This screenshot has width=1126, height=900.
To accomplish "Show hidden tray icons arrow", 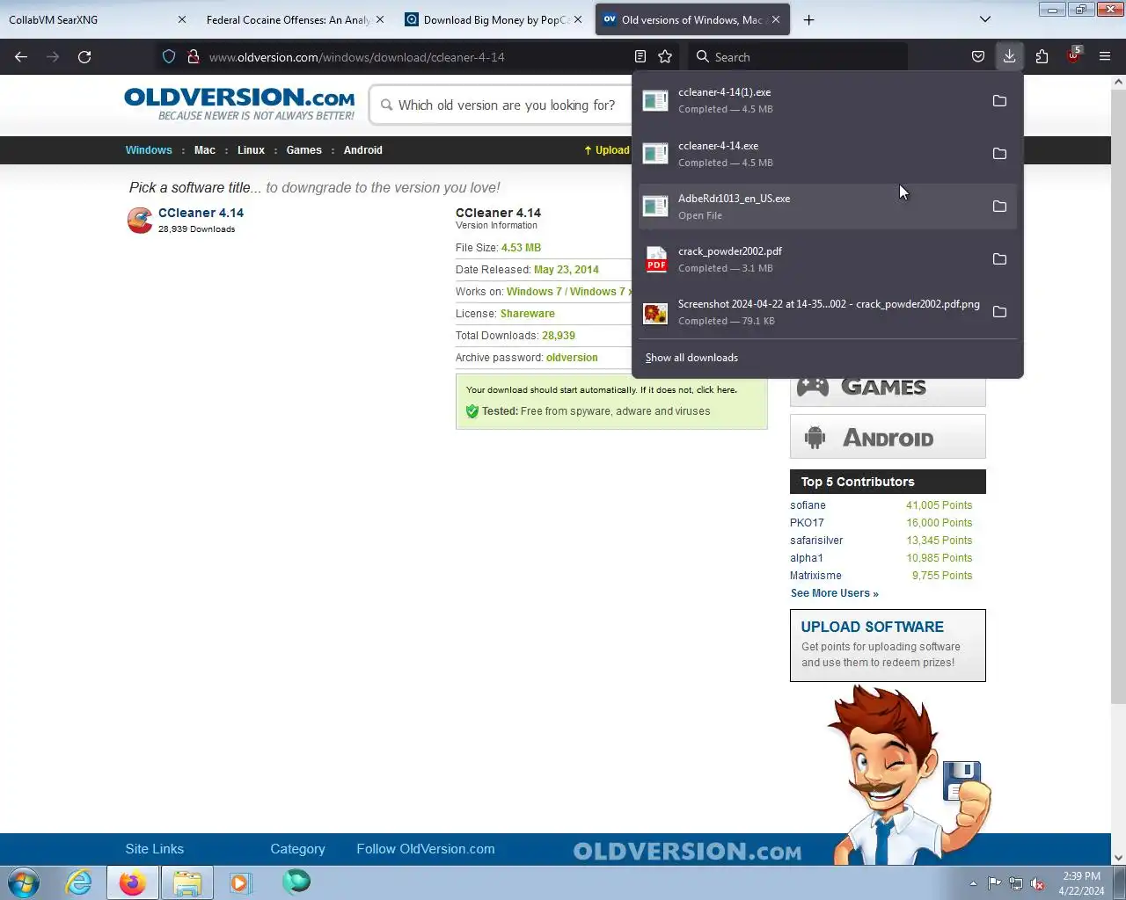I will [973, 883].
